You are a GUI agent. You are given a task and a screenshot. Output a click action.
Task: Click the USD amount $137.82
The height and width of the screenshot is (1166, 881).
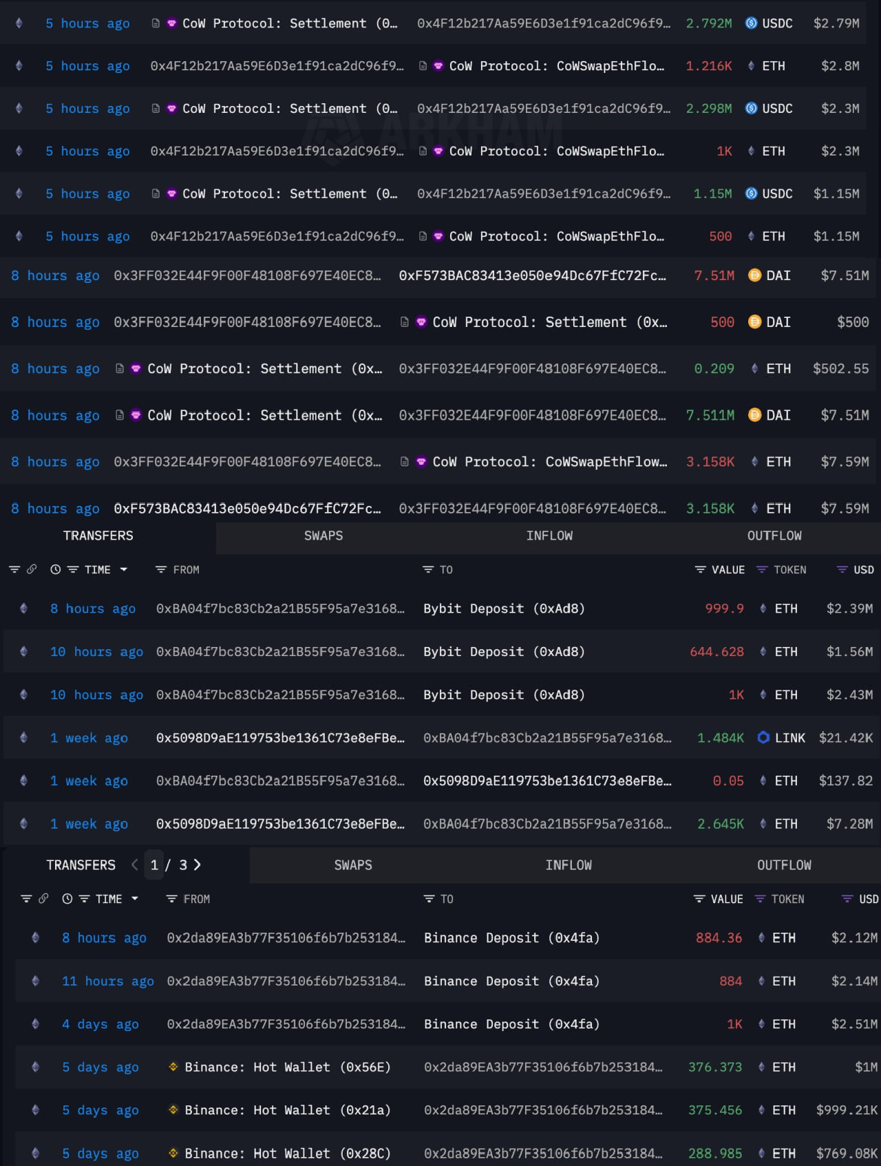pyautogui.click(x=846, y=781)
